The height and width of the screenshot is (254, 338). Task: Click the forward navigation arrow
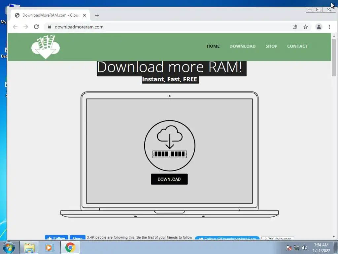point(26,27)
